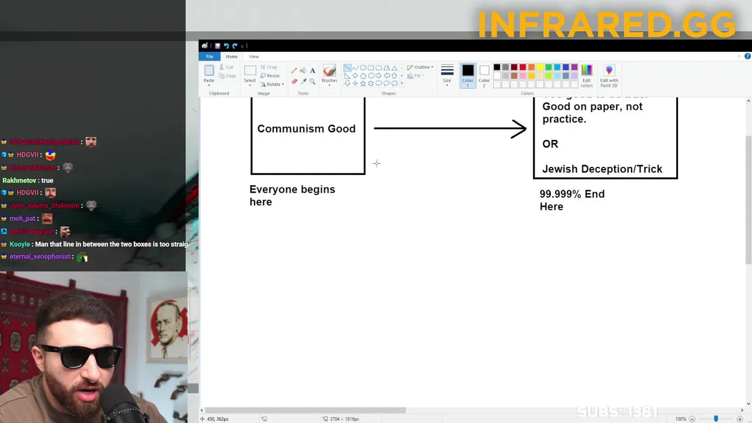
Task: Pick the red color swatch
Action: pyautogui.click(x=523, y=67)
